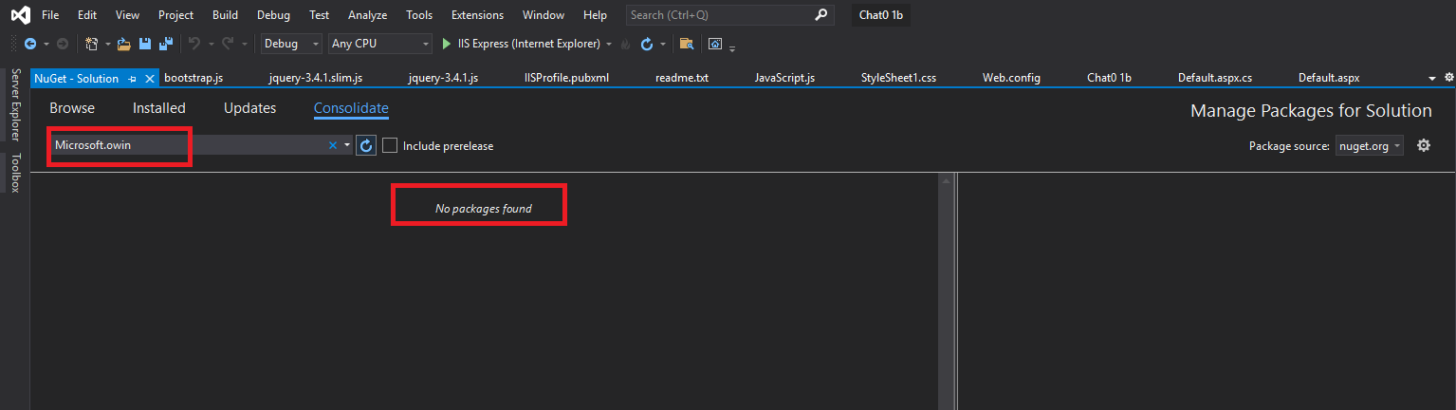Start debugging with the green play icon
The image size is (1456, 410).
448,44
